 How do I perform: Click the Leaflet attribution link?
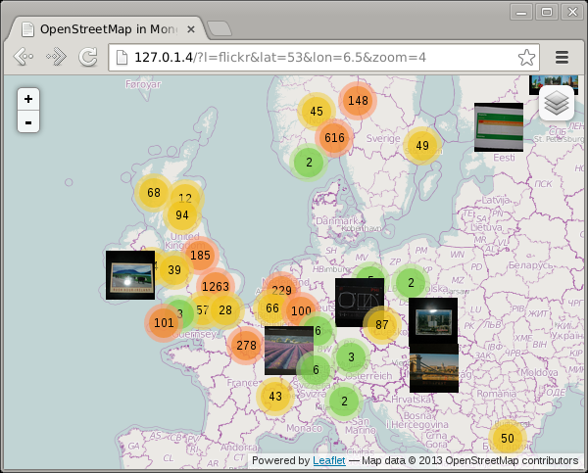click(x=328, y=460)
